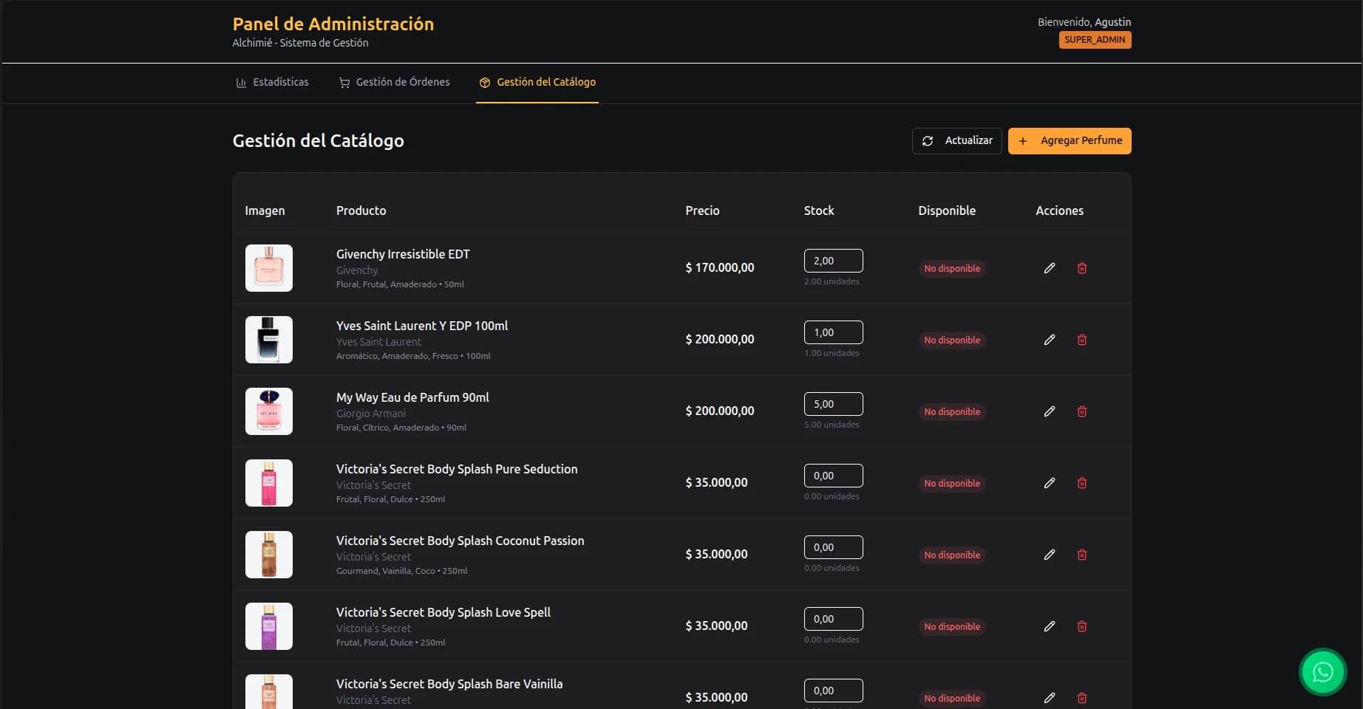1363x709 pixels.
Task: Edit My Way Eau de Parfum pencil icon
Action: 1049,411
